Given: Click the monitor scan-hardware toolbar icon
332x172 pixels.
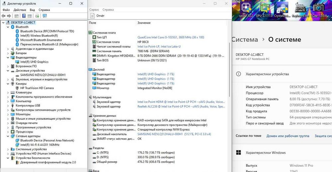Looking at the screenshot, I should [x=45, y=16].
